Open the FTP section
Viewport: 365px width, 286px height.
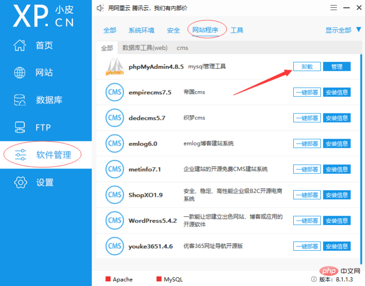pyautogui.click(x=43, y=127)
